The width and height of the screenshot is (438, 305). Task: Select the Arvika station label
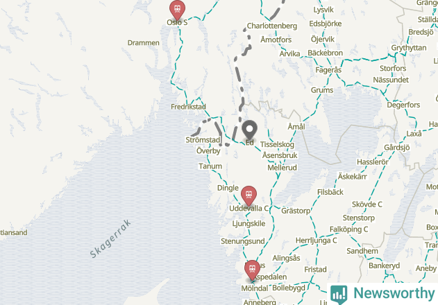click(x=289, y=53)
